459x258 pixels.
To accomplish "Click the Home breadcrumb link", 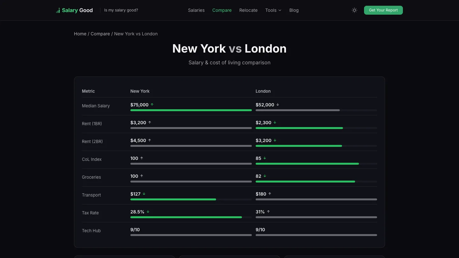I will (80, 34).
